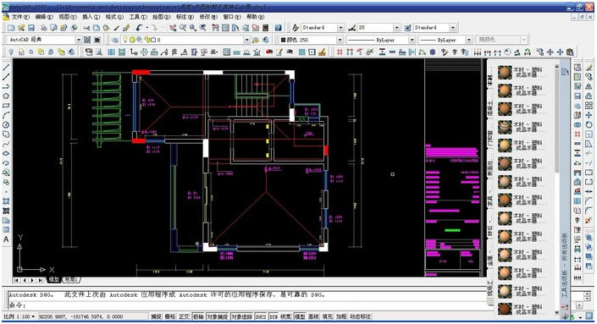Toggle 栅格 grid display in status bar
Image resolution: width=597 pixels, height=324 pixels.
[170, 316]
